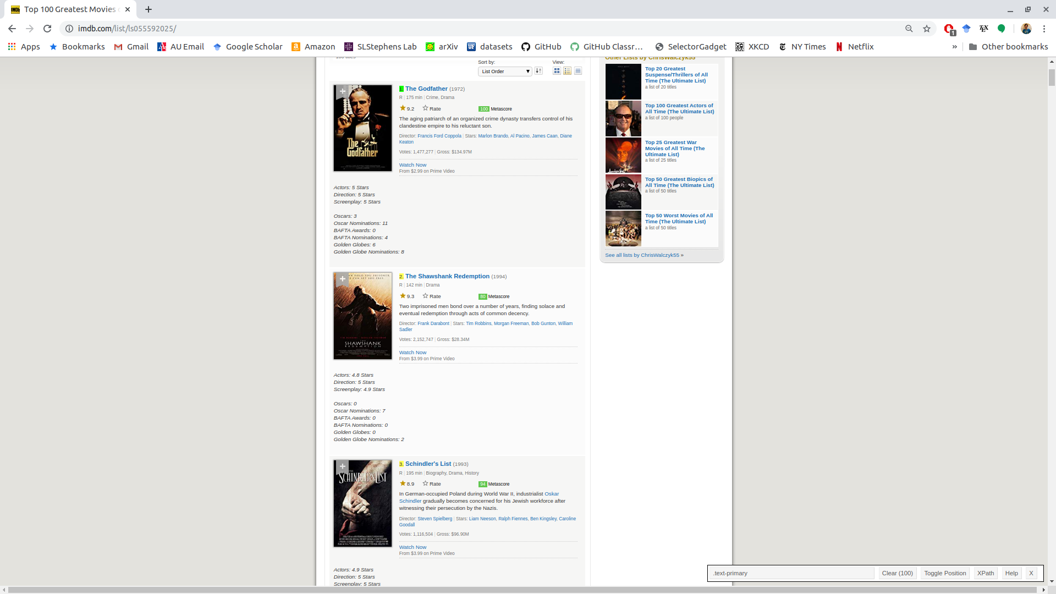Open Morgan Freeman's page
The image size is (1056, 594).
coord(511,323)
